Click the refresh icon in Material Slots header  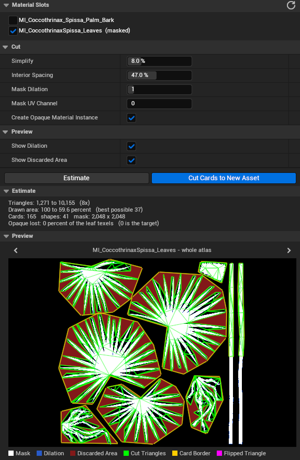[291, 5]
